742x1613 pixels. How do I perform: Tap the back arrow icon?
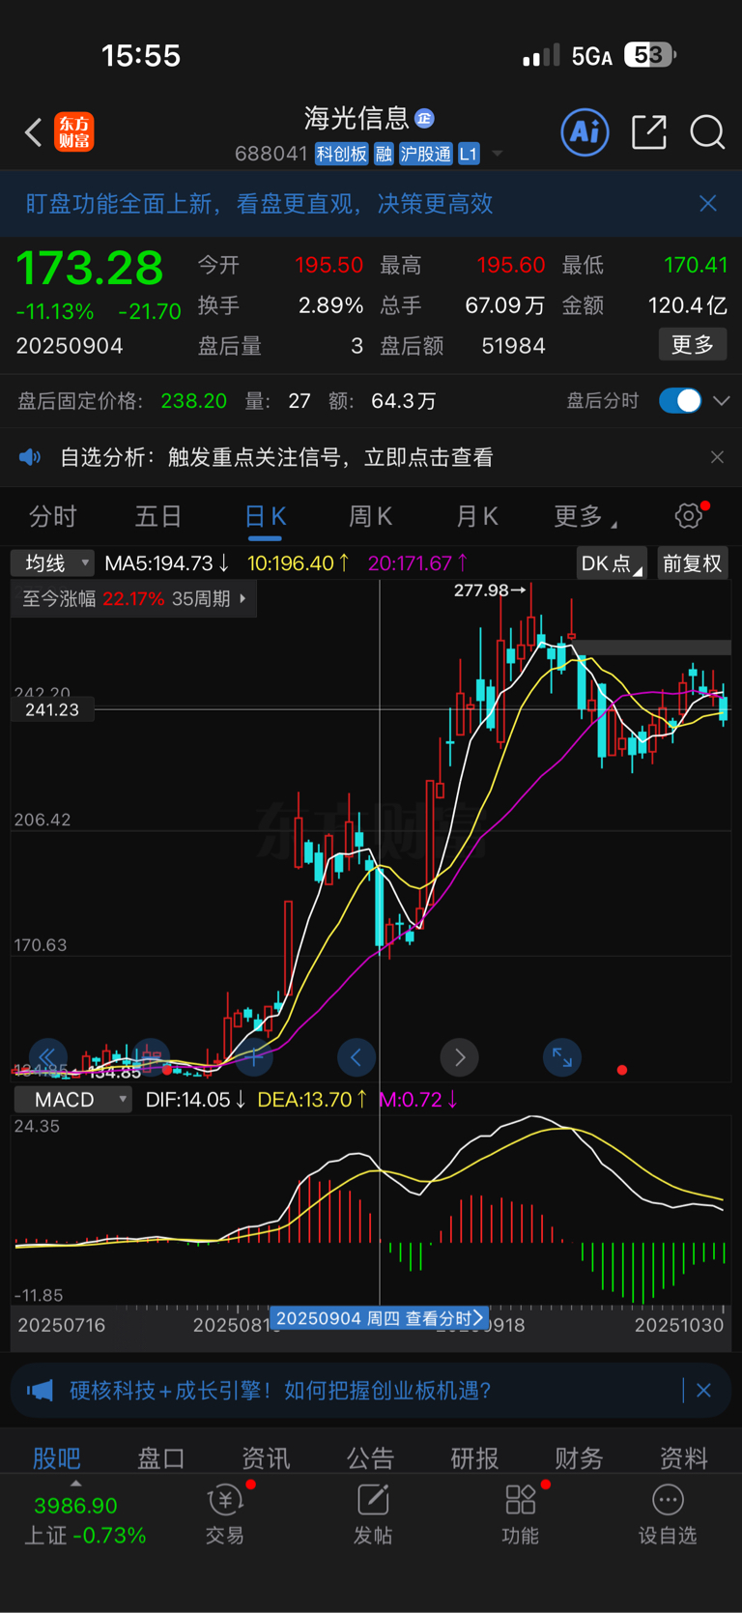click(34, 132)
